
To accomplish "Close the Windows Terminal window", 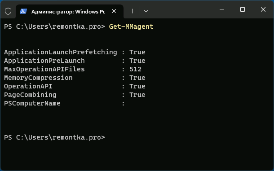I will [x=263, y=9].
